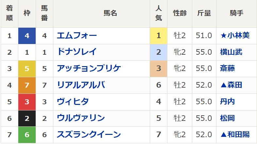This screenshot has width=257, height=144.
Task: Open horse page for リアルアルバ
Action: pos(81,85)
